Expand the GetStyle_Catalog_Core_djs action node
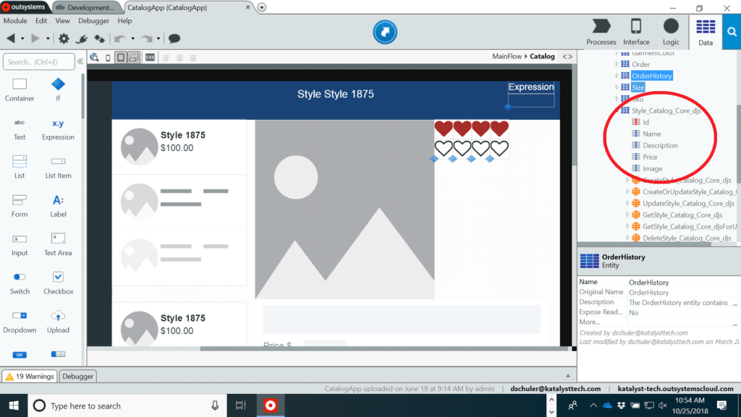741x417 pixels. point(628,215)
